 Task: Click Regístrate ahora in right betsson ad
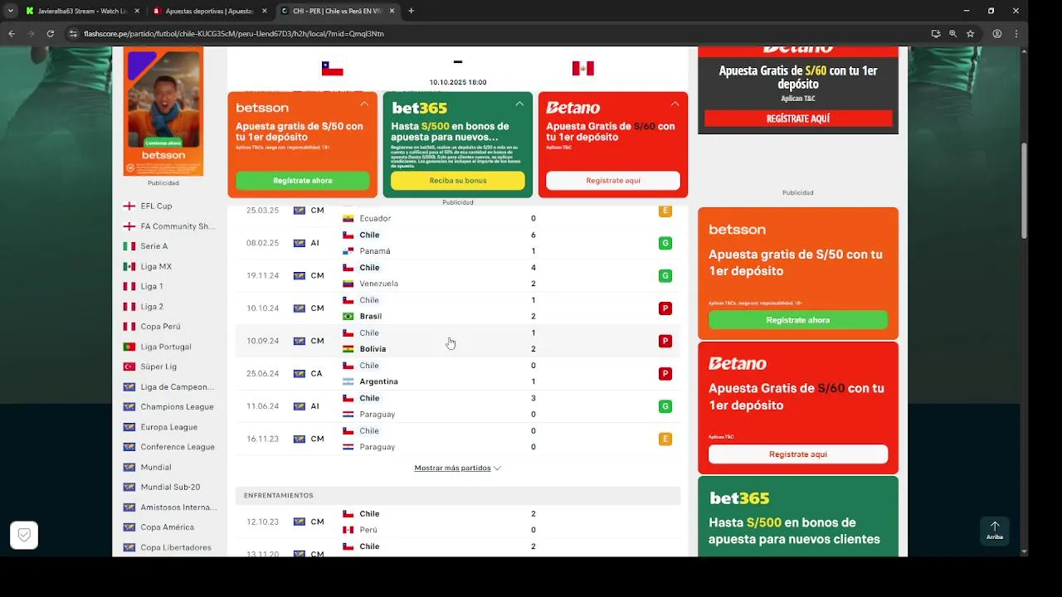pos(798,320)
